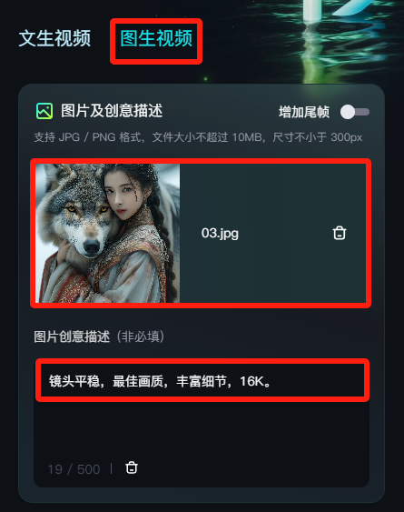Image resolution: width=404 pixels, height=512 pixels.
Task: Select the 图生视频 tab
Action: point(156,38)
